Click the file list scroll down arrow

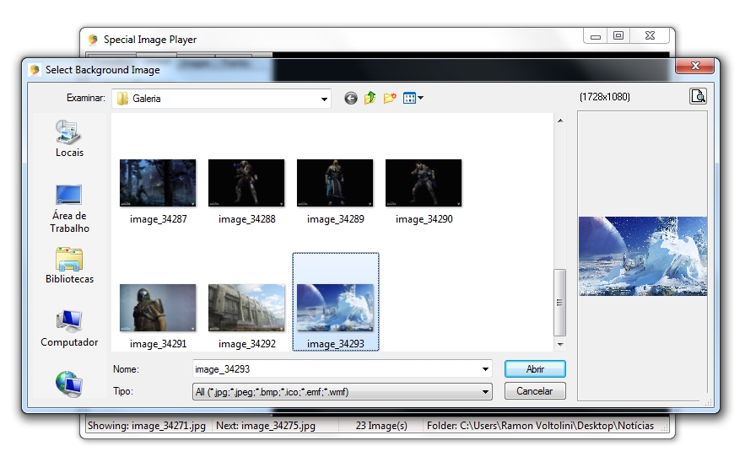pyautogui.click(x=560, y=344)
